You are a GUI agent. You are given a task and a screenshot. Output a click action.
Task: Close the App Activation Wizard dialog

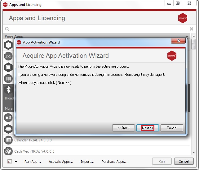pos(179,41)
